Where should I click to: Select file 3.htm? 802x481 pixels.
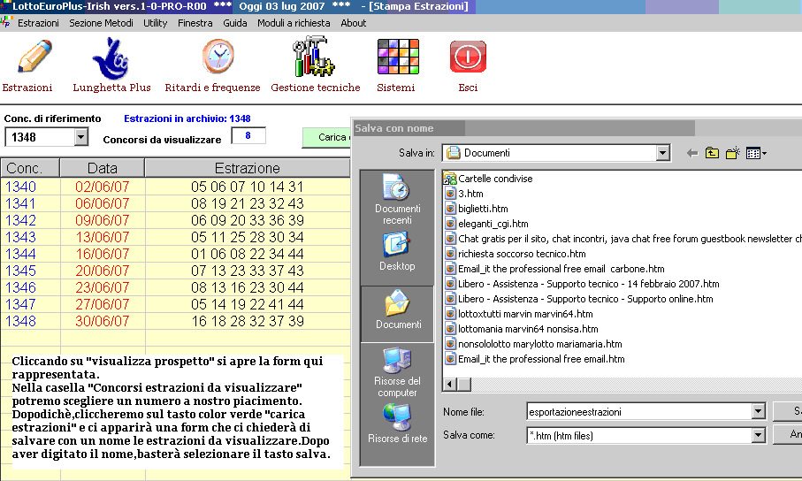coord(464,194)
